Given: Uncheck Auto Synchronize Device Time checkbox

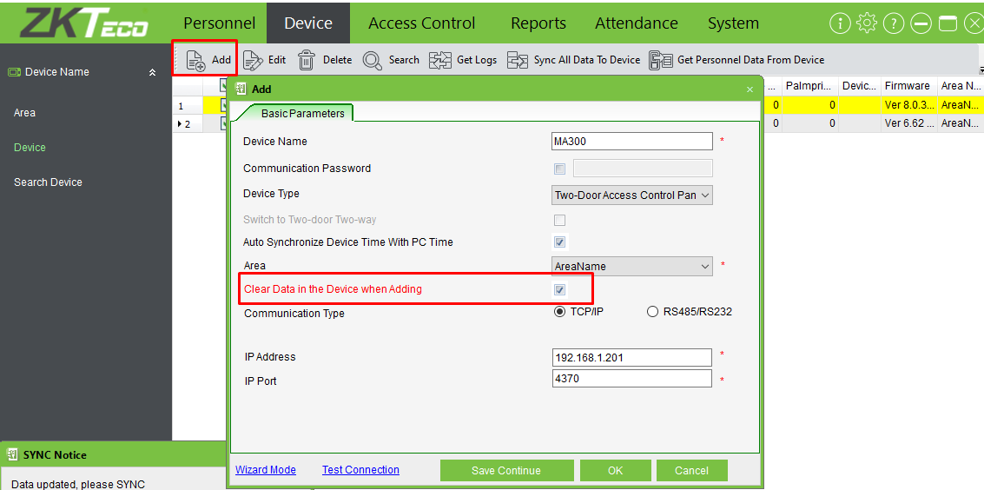Looking at the screenshot, I should (559, 242).
